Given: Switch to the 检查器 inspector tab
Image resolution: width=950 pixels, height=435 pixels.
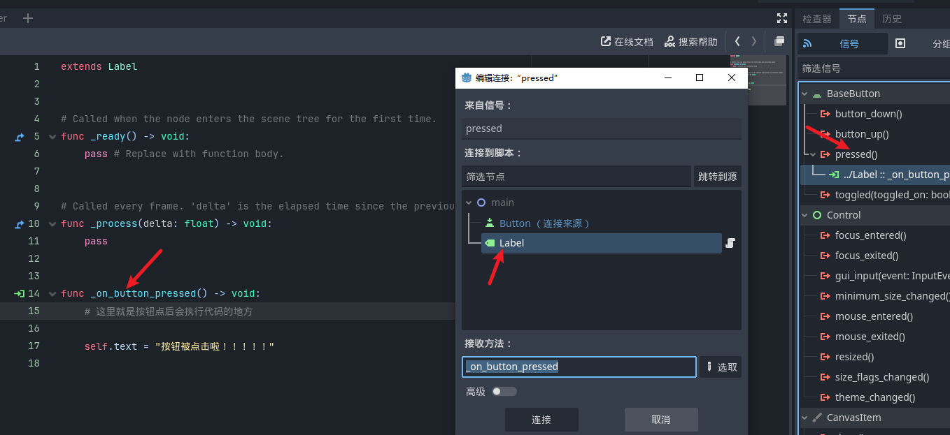Looking at the screenshot, I should point(817,19).
